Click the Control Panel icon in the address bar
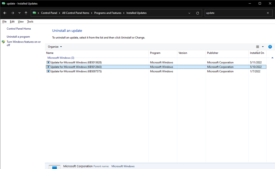The height and width of the screenshot is (169, 275). click(34, 13)
